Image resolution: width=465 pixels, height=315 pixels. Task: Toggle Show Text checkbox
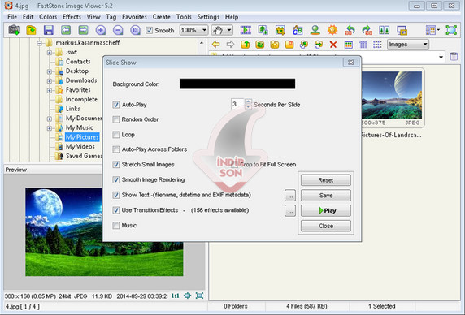point(116,195)
